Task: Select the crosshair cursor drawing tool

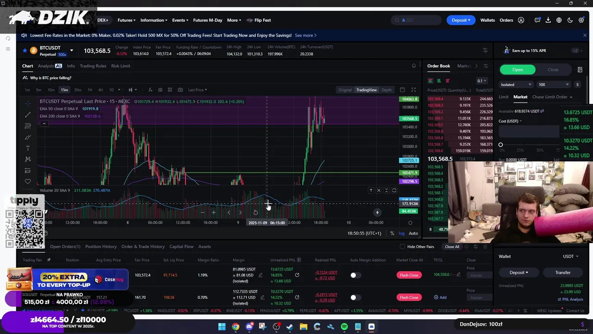Action: 28,103
